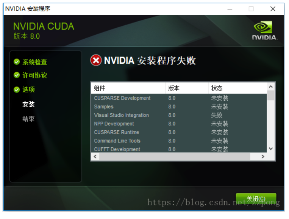Minimize the NVIDIA 安装程序 window

[x=230, y=9]
